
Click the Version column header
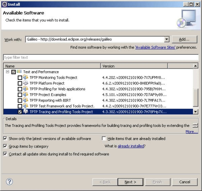click(x=134, y=66)
